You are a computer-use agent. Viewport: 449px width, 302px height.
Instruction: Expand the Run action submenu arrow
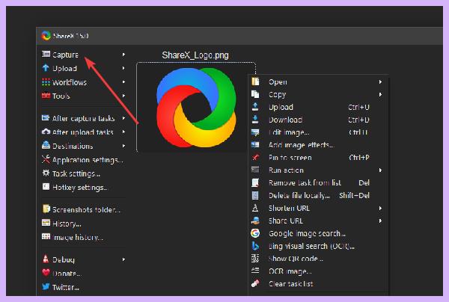(380, 170)
